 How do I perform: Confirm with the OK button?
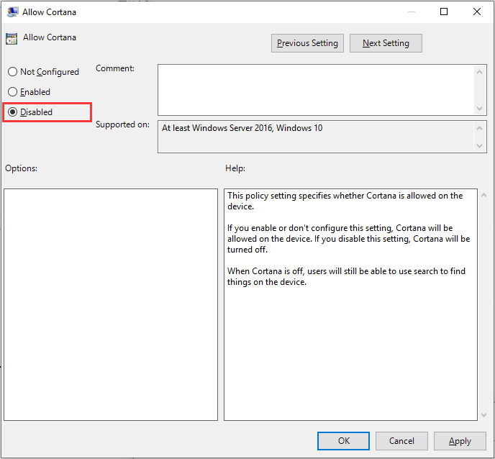343,441
